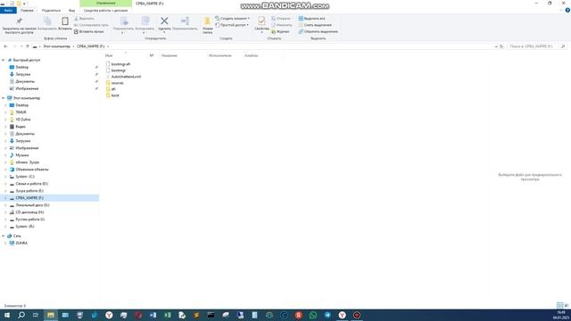Open the Файл tab

click(8, 11)
